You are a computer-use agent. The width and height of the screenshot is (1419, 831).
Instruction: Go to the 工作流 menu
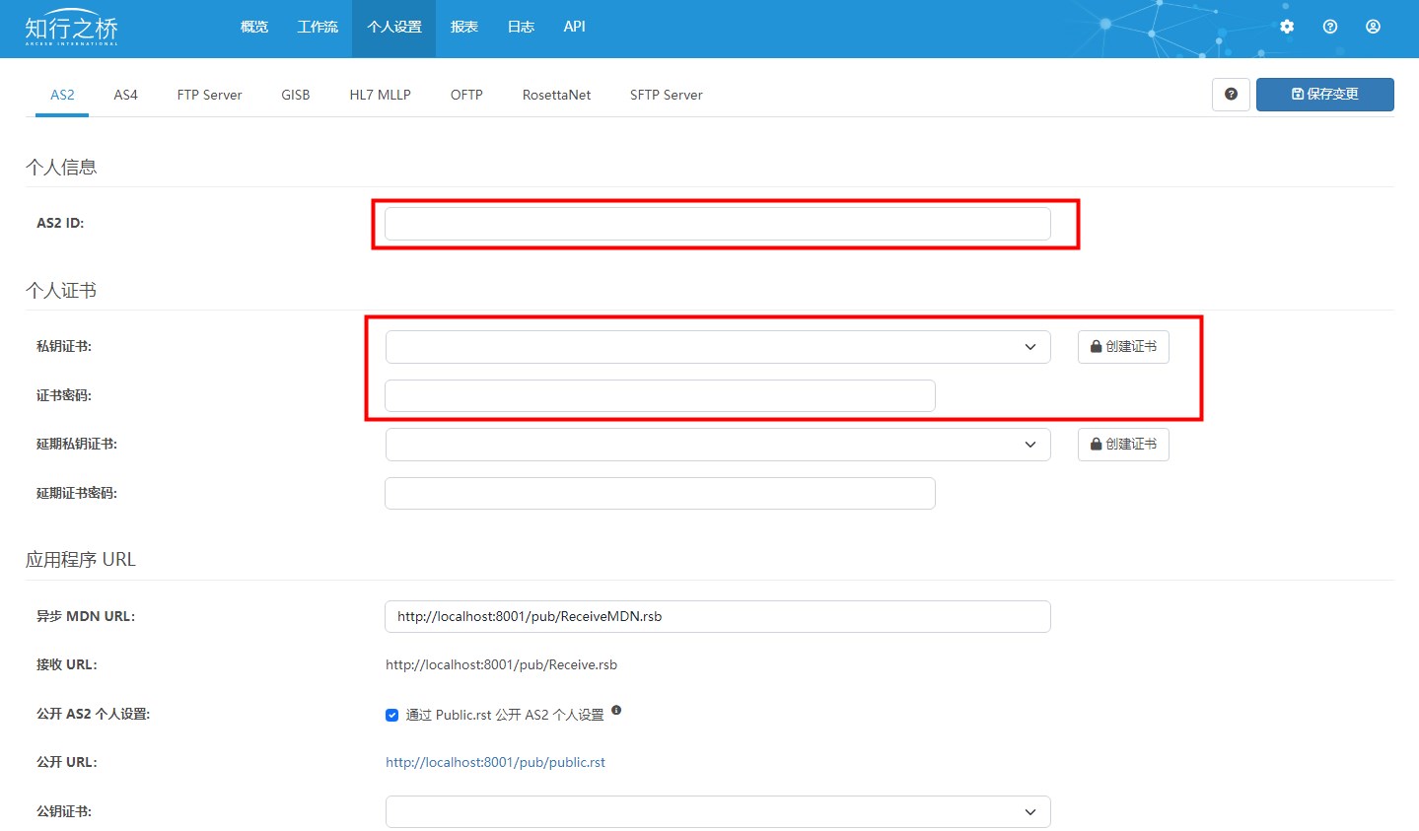(318, 27)
